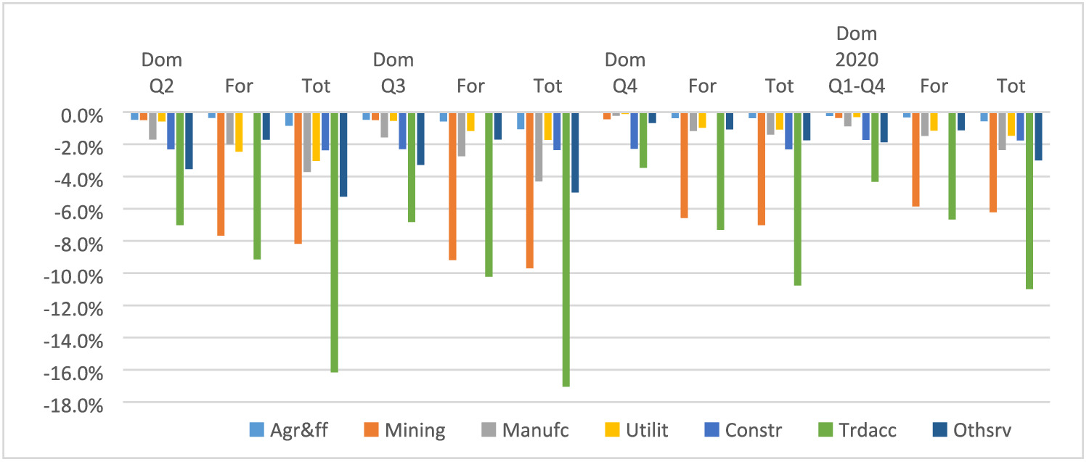Select the longest green Trdacc bar in Q3 Tot
The image size is (1089, 462).
(566, 249)
